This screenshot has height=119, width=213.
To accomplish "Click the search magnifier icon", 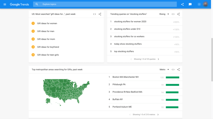I will pos(37,4).
